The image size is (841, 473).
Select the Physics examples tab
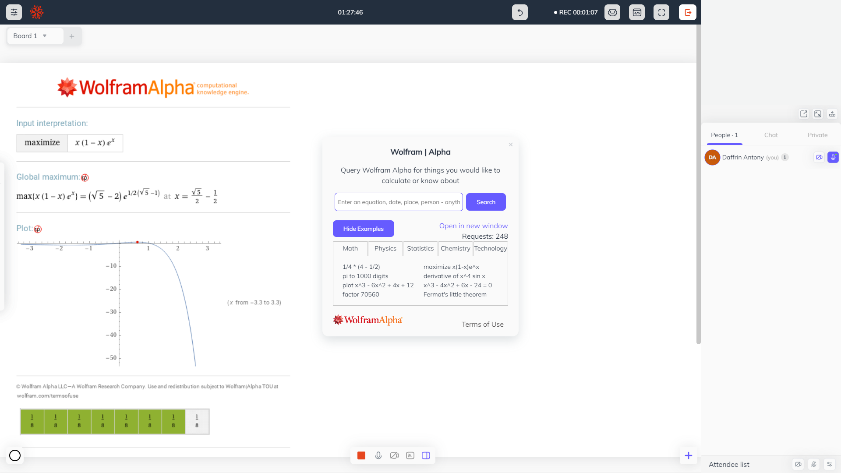385,248
